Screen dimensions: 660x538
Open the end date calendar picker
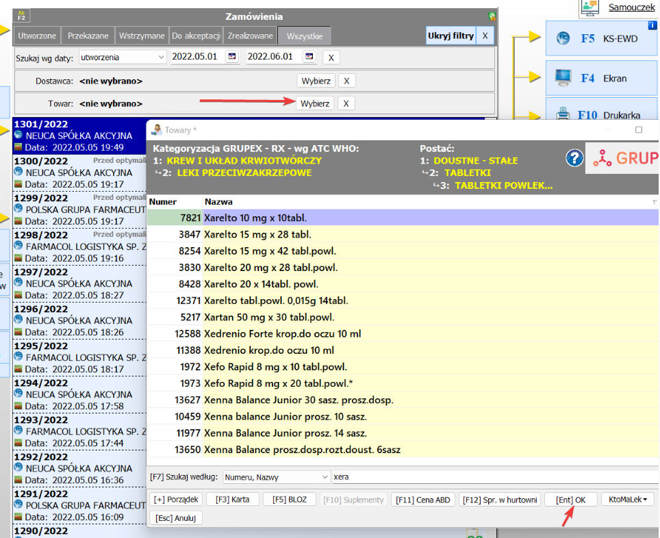309,56
